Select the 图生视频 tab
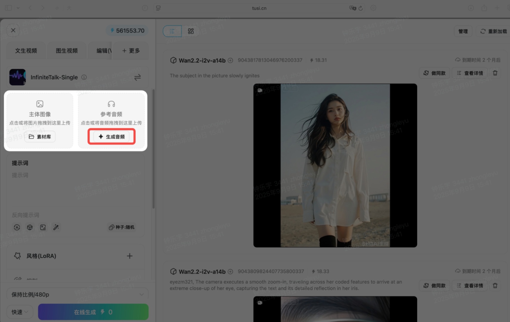The height and width of the screenshot is (322, 510). pos(67,51)
